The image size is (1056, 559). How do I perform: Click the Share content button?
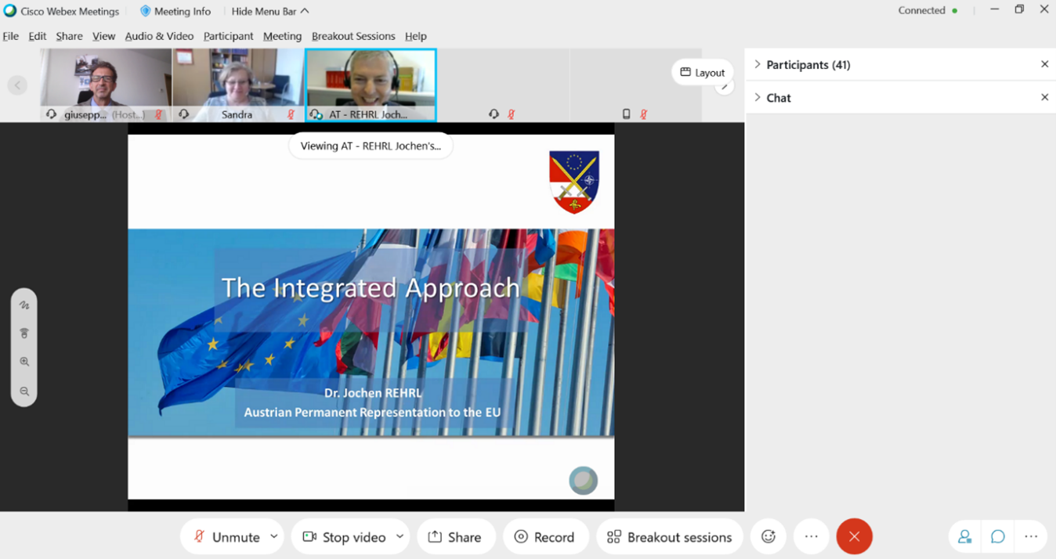455,537
